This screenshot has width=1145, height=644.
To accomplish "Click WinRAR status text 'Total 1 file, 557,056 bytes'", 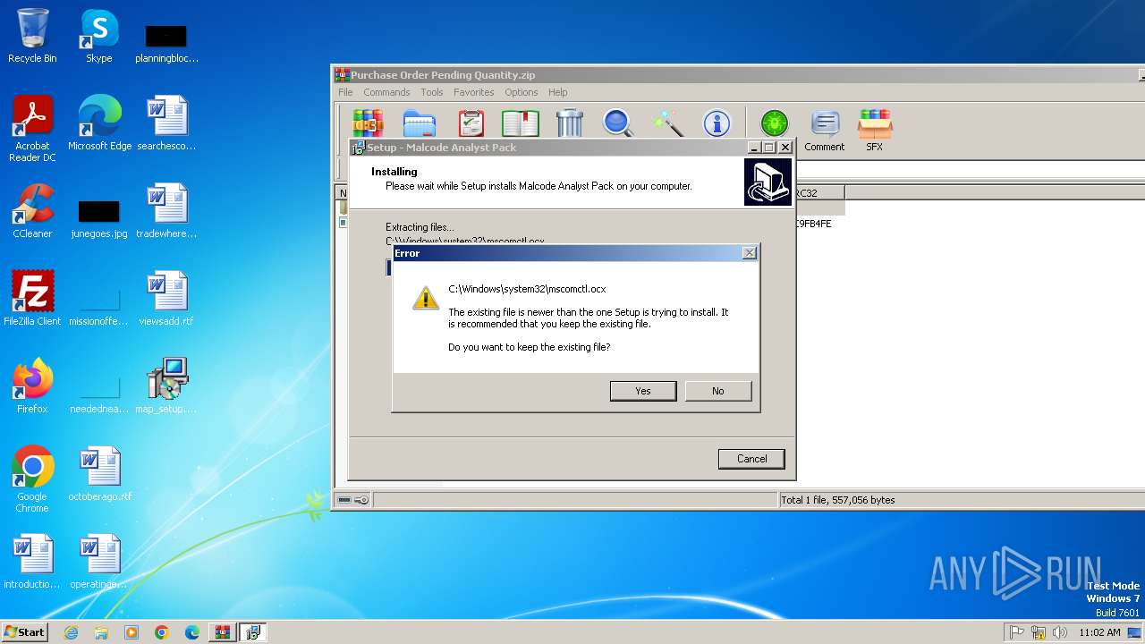I will coord(837,500).
